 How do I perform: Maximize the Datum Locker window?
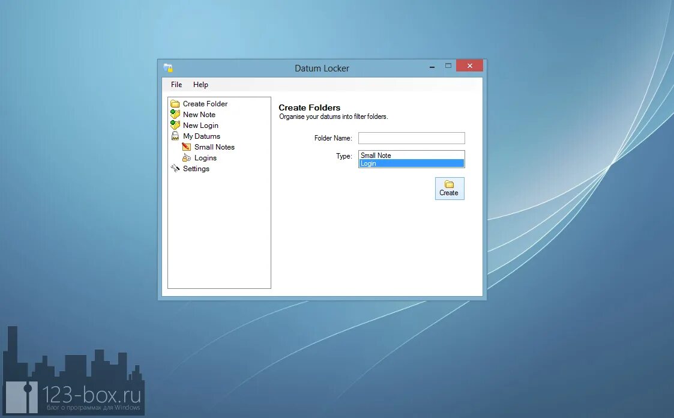(x=448, y=66)
